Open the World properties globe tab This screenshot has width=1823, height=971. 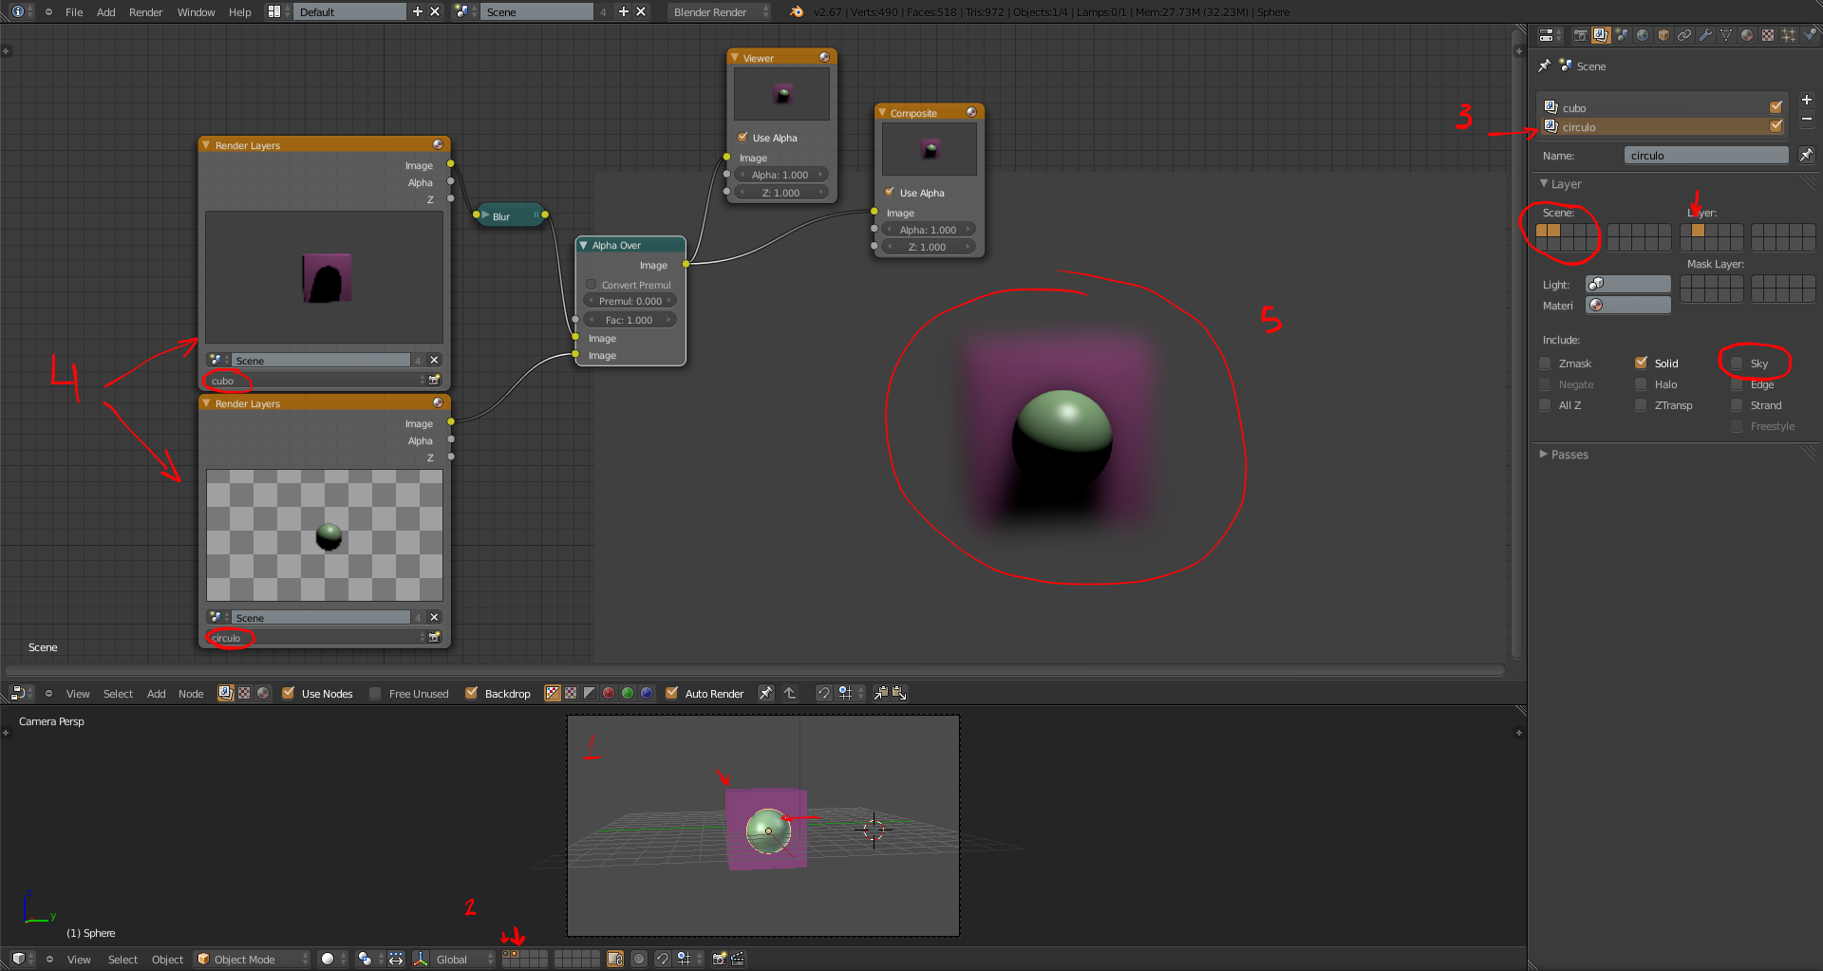[1643, 35]
